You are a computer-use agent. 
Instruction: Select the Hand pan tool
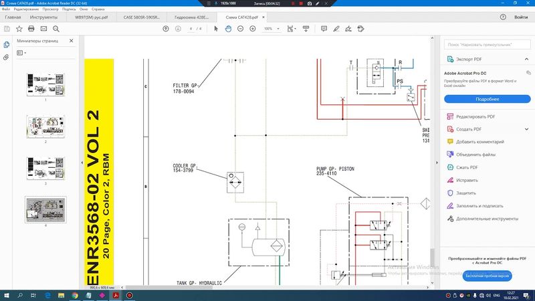228,29
